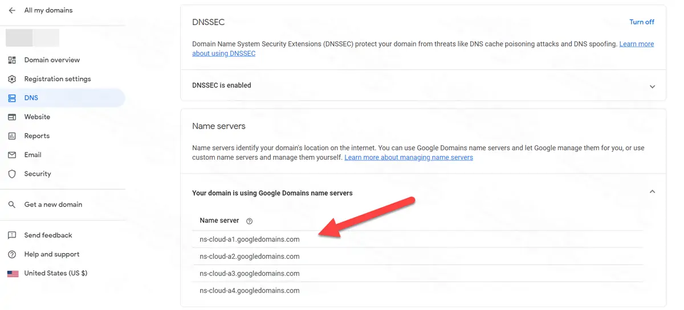Collapse the Google Domains name servers section
The image size is (684, 310).
(652, 192)
